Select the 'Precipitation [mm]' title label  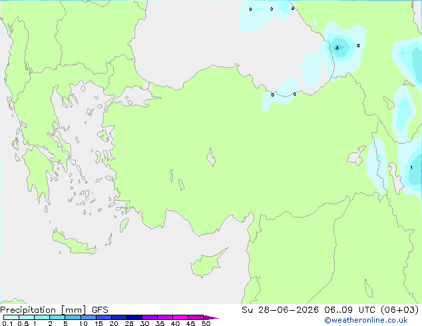(x=43, y=310)
